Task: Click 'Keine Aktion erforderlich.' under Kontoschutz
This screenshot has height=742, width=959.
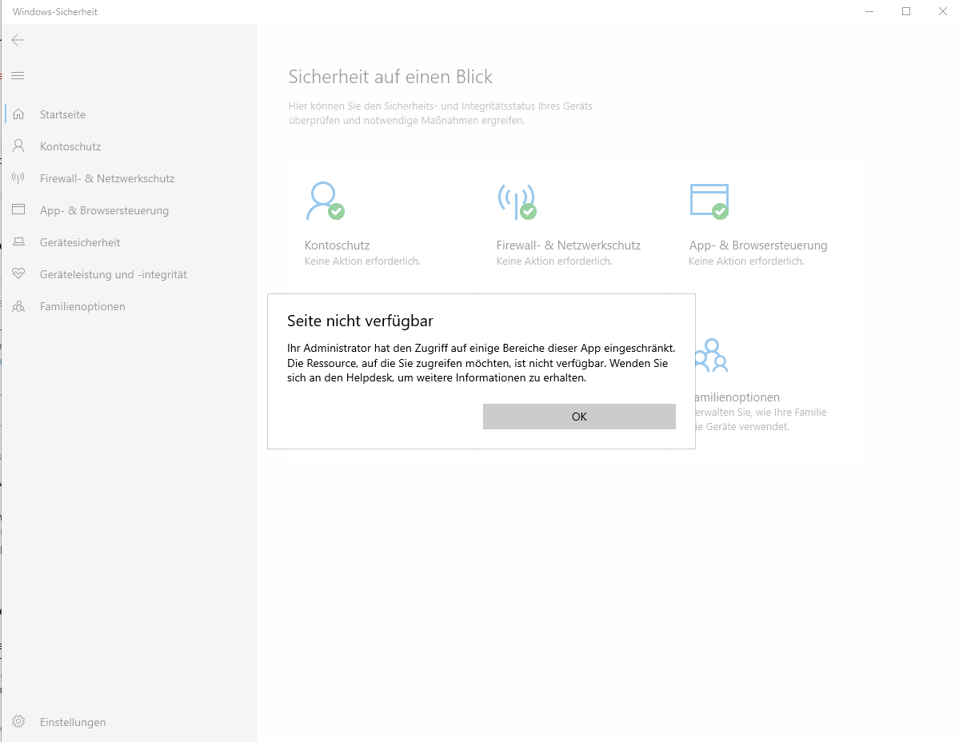Action: click(362, 261)
